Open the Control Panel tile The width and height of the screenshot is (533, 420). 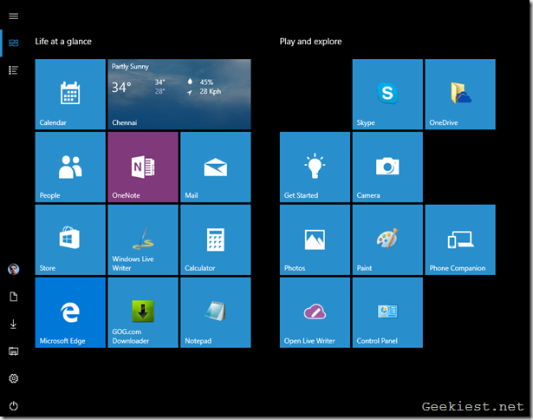(x=387, y=312)
